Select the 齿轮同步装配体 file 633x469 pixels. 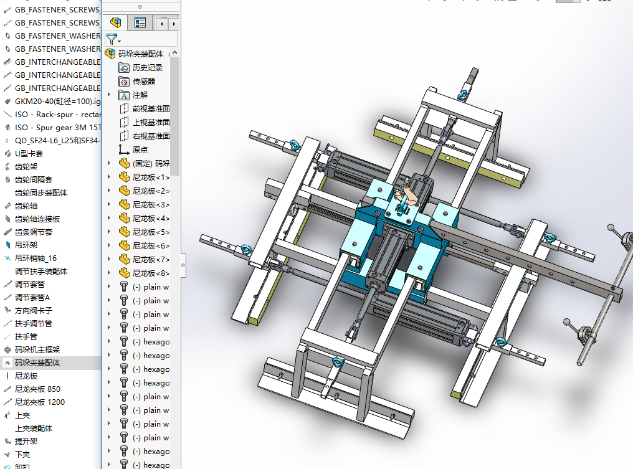tap(40, 193)
